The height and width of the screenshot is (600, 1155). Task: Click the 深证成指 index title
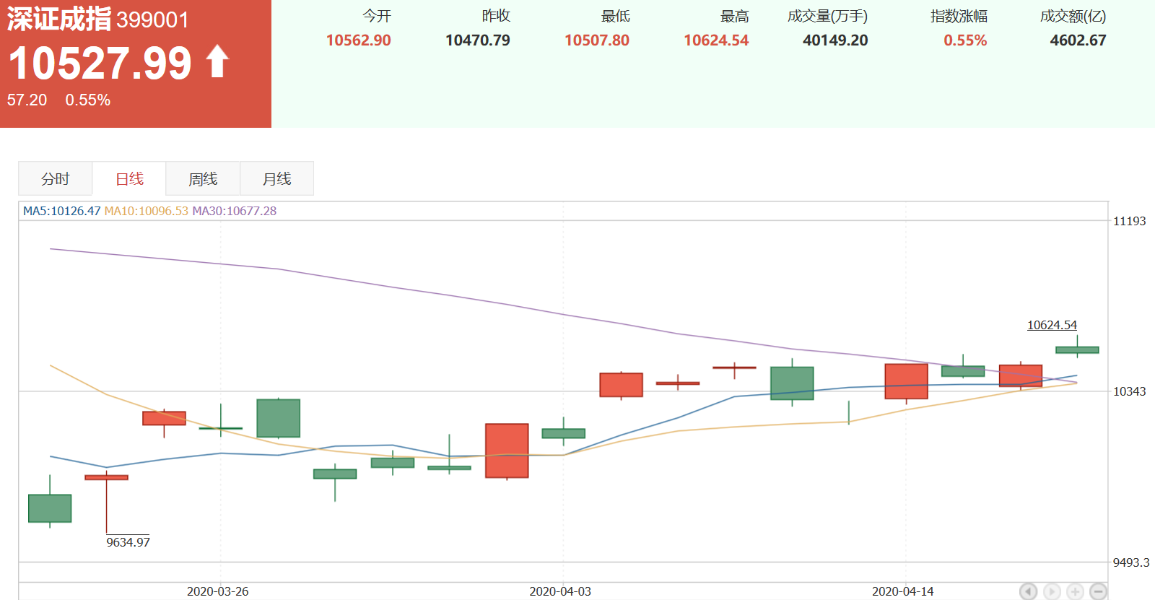point(59,19)
